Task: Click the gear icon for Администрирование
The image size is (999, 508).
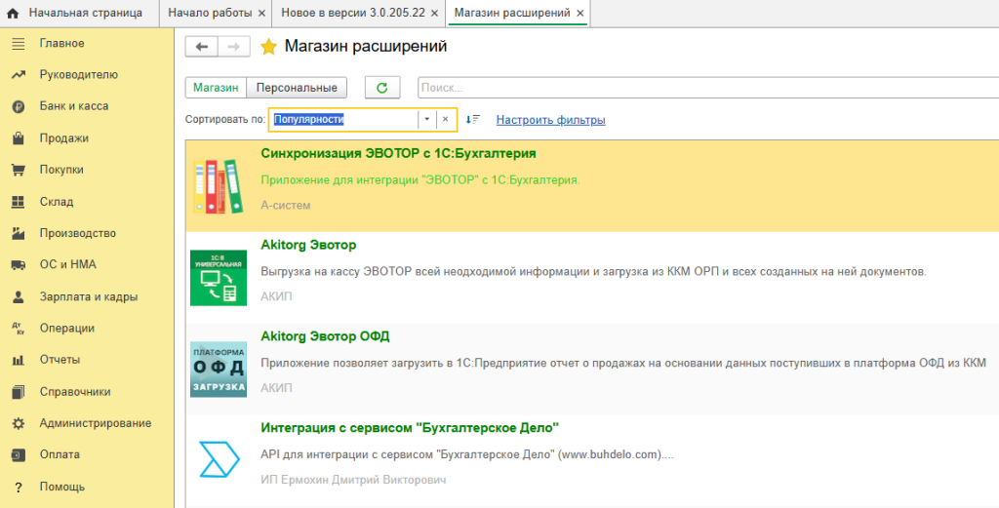Action: point(18,423)
